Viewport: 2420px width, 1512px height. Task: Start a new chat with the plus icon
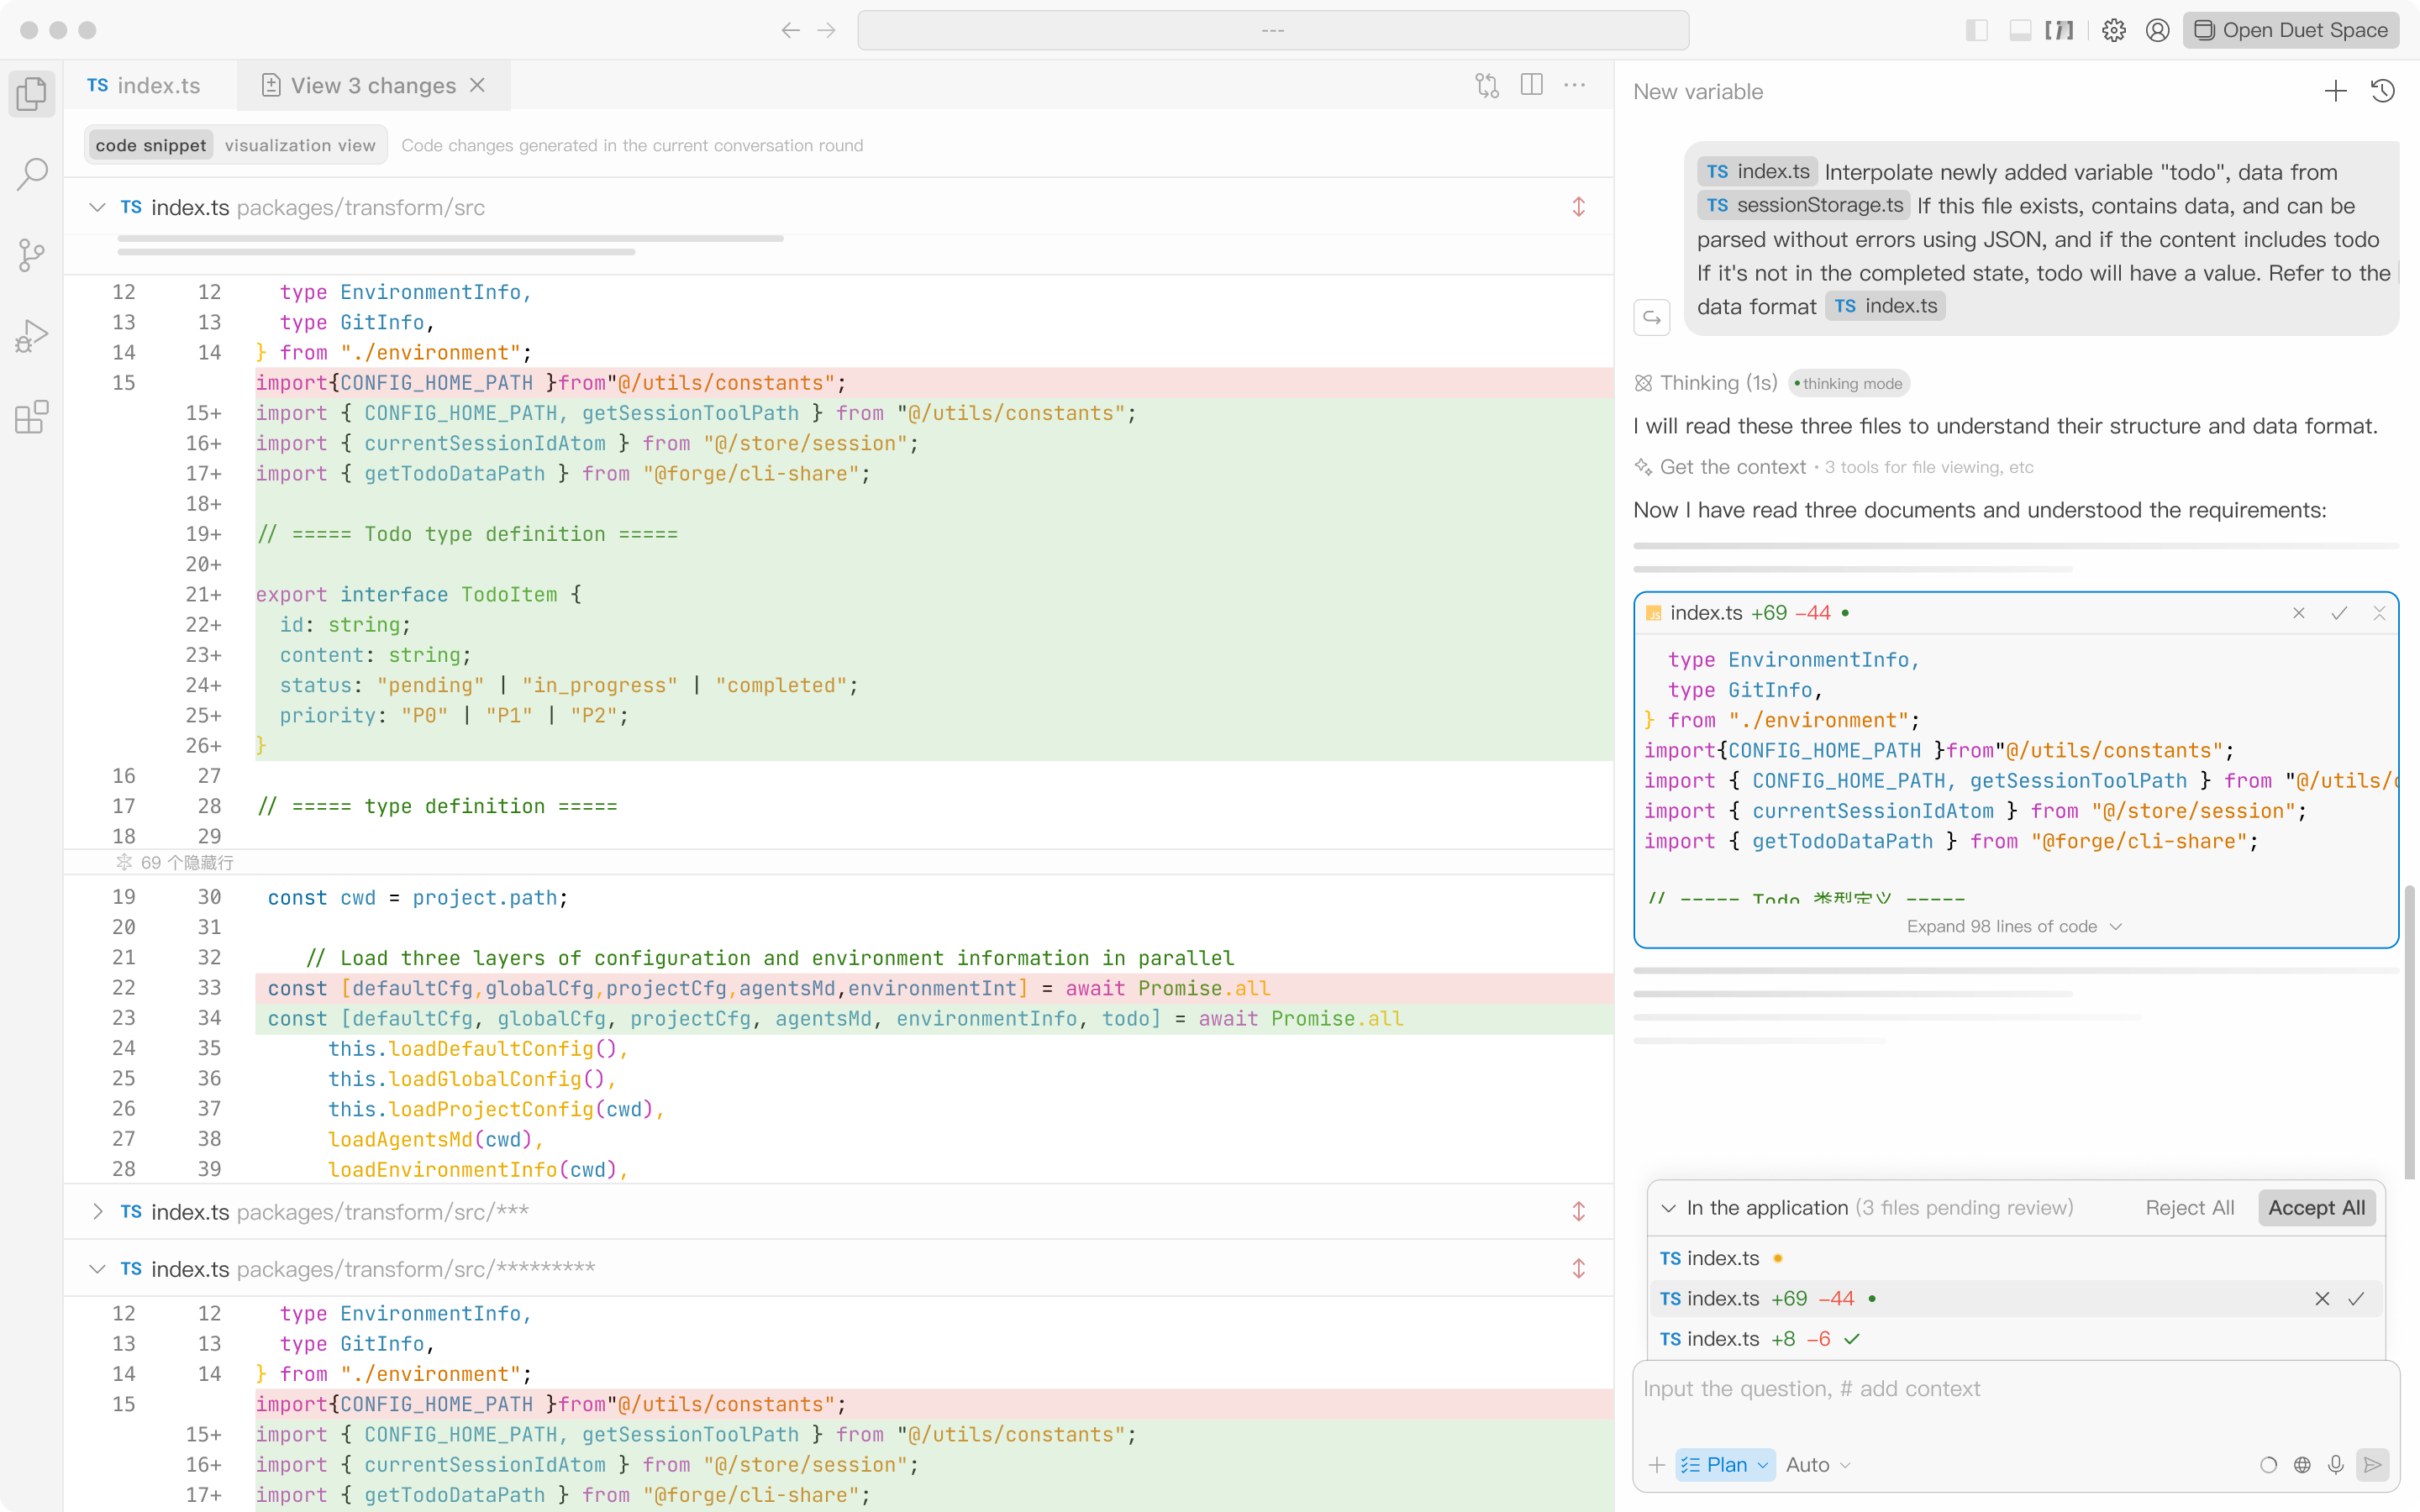pyautogui.click(x=2335, y=91)
